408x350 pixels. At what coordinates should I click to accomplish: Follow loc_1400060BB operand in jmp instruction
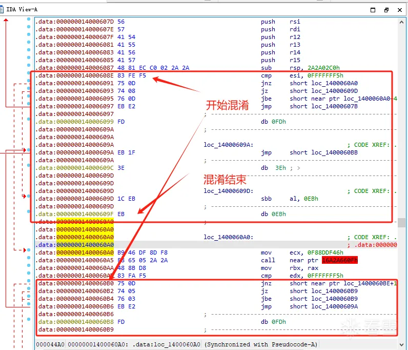point(334,152)
